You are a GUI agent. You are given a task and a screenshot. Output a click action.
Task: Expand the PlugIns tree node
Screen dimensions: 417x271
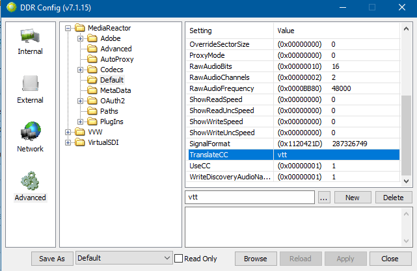80,122
